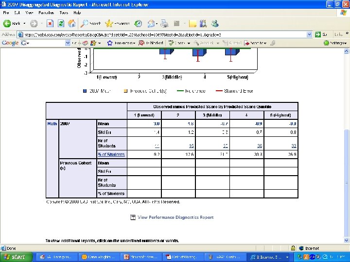The height and width of the screenshot is (262, 350).
Task: Click the Forward arrow button
Action: pos(34,23)
